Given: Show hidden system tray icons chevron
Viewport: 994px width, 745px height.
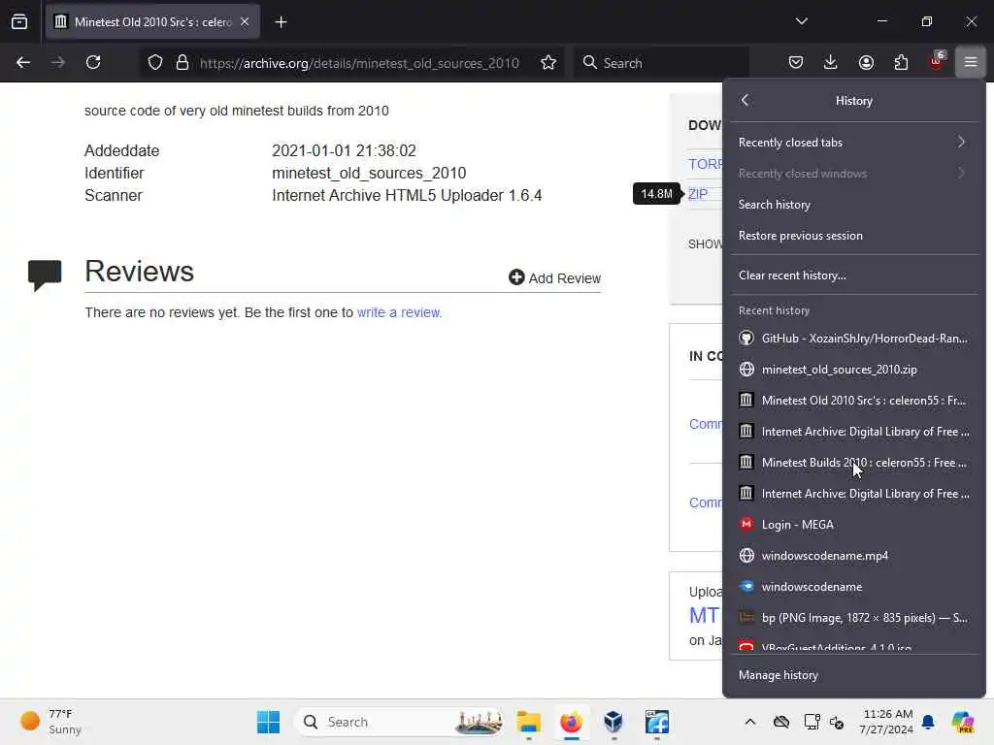Looking at the screenshot, I should pyautogui.click(x=750, y=722).
